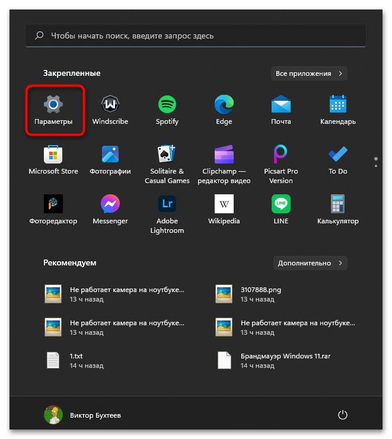Go to next pinned apps page dot
The height and width of the screenshot is (439, 392).
376,166
